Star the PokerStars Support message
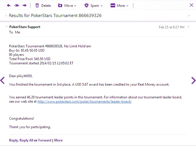This screenshot has width=196, height=146. point(189,27)
